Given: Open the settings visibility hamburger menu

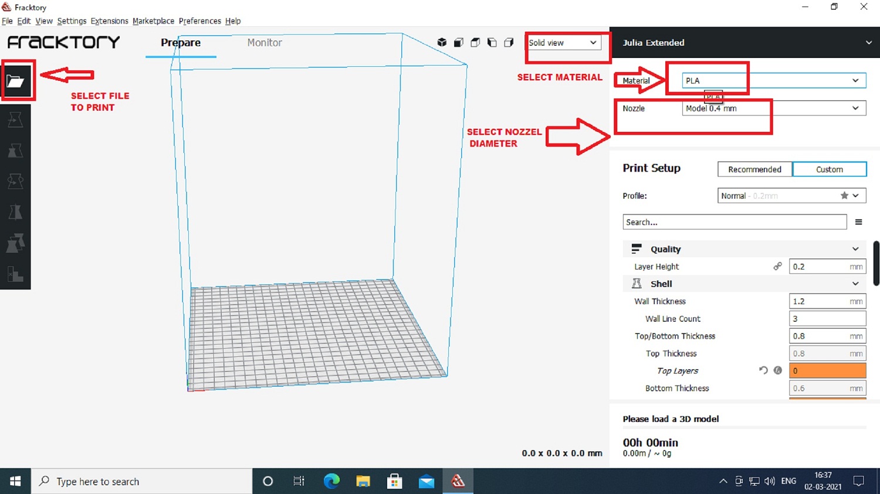Looking at the screenshot, I should click(858, 222).
